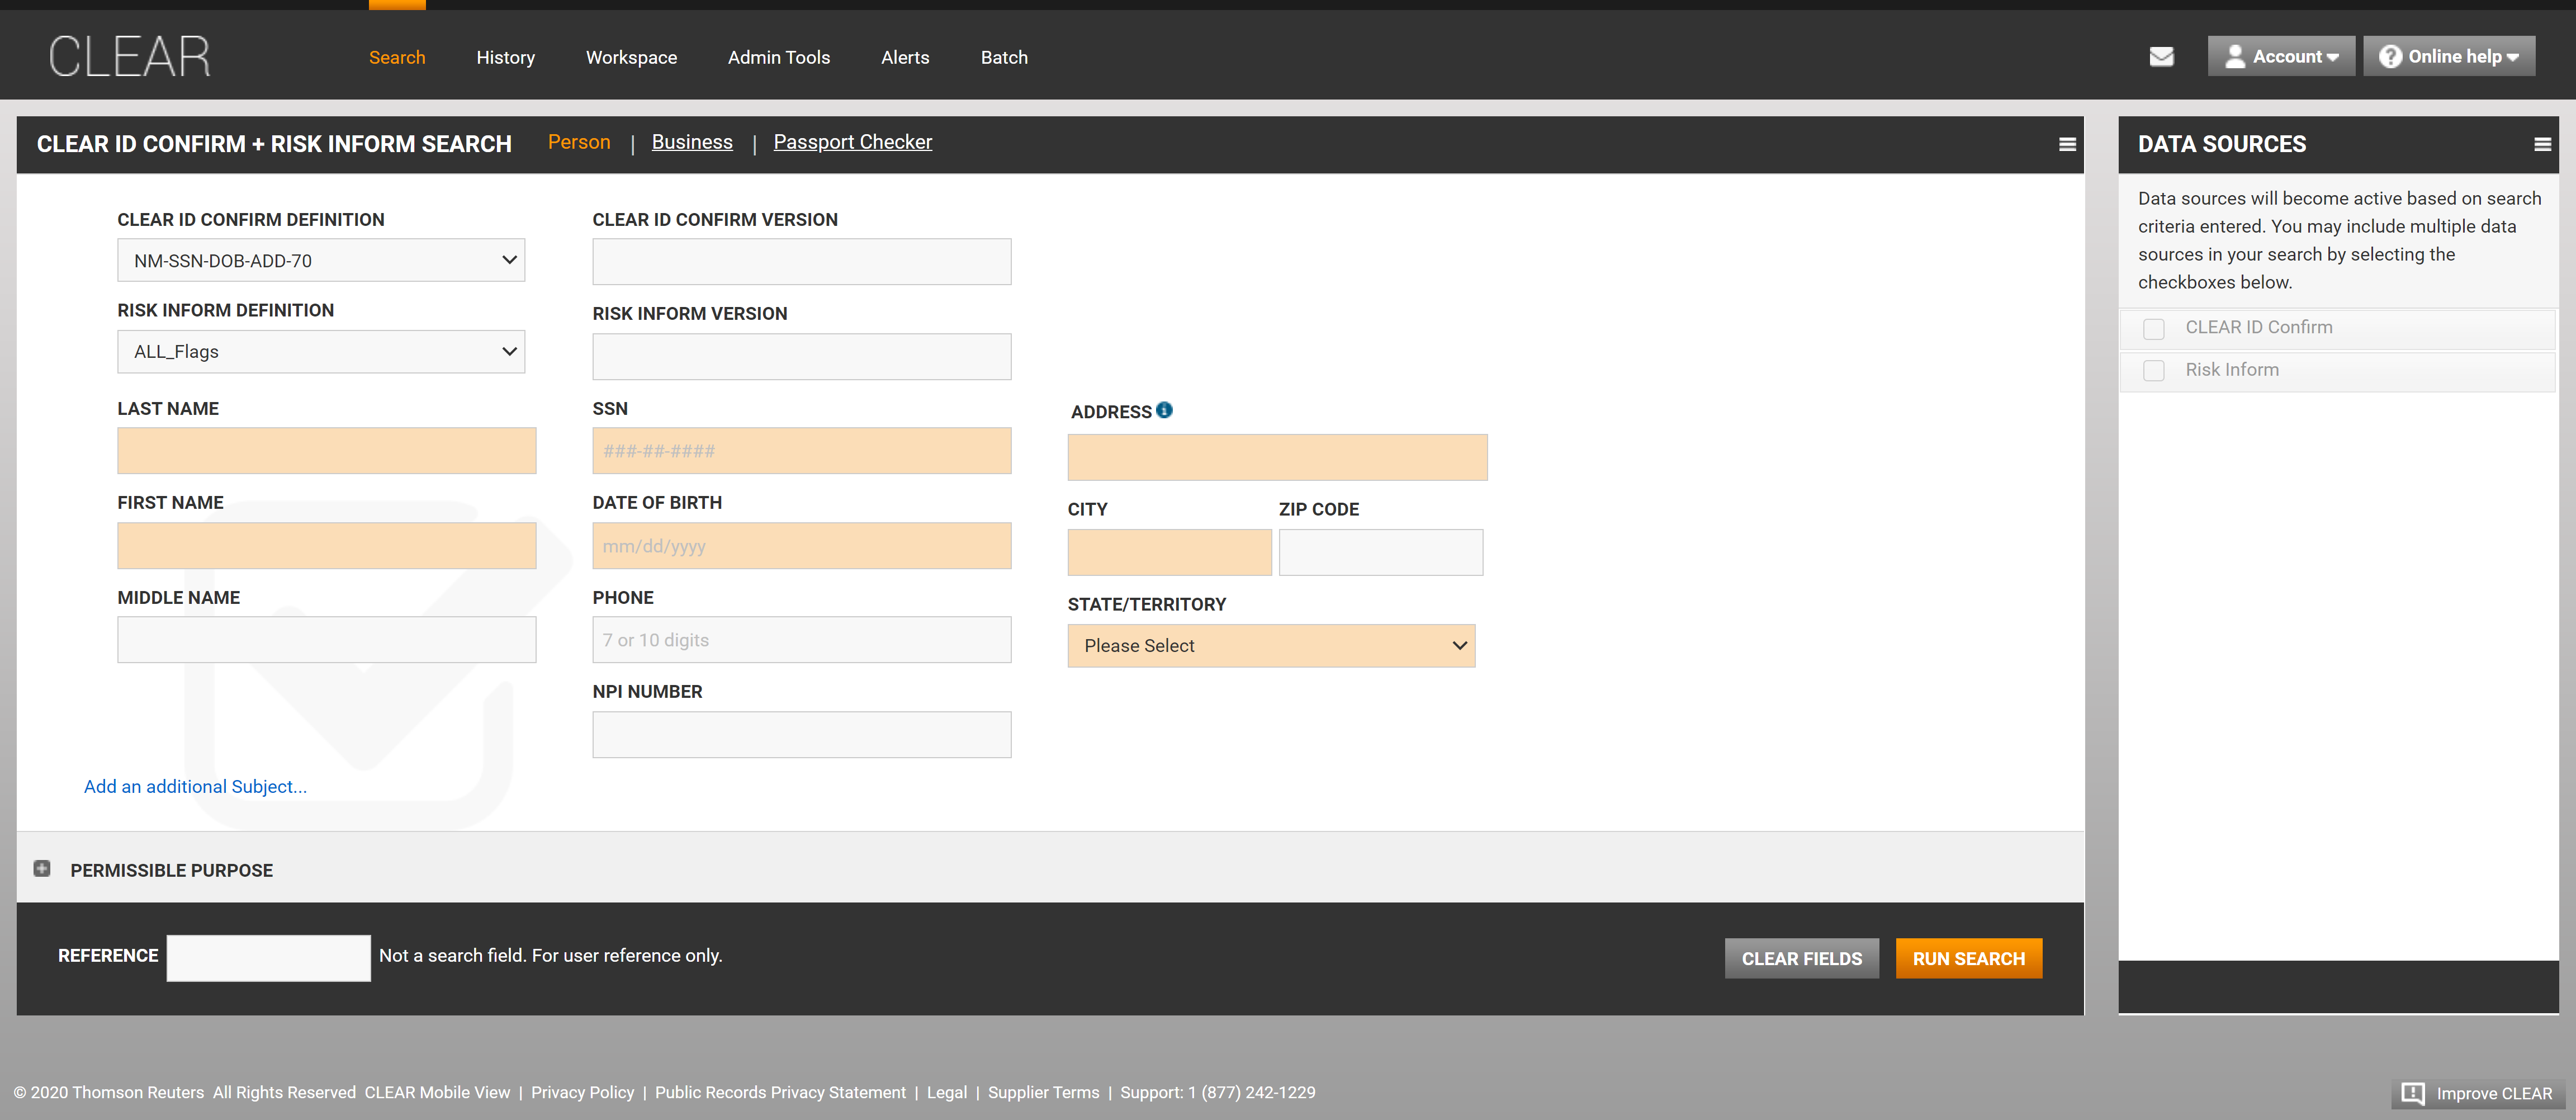Expand Permissible Purpose plus icon

[x=42, y=868]
